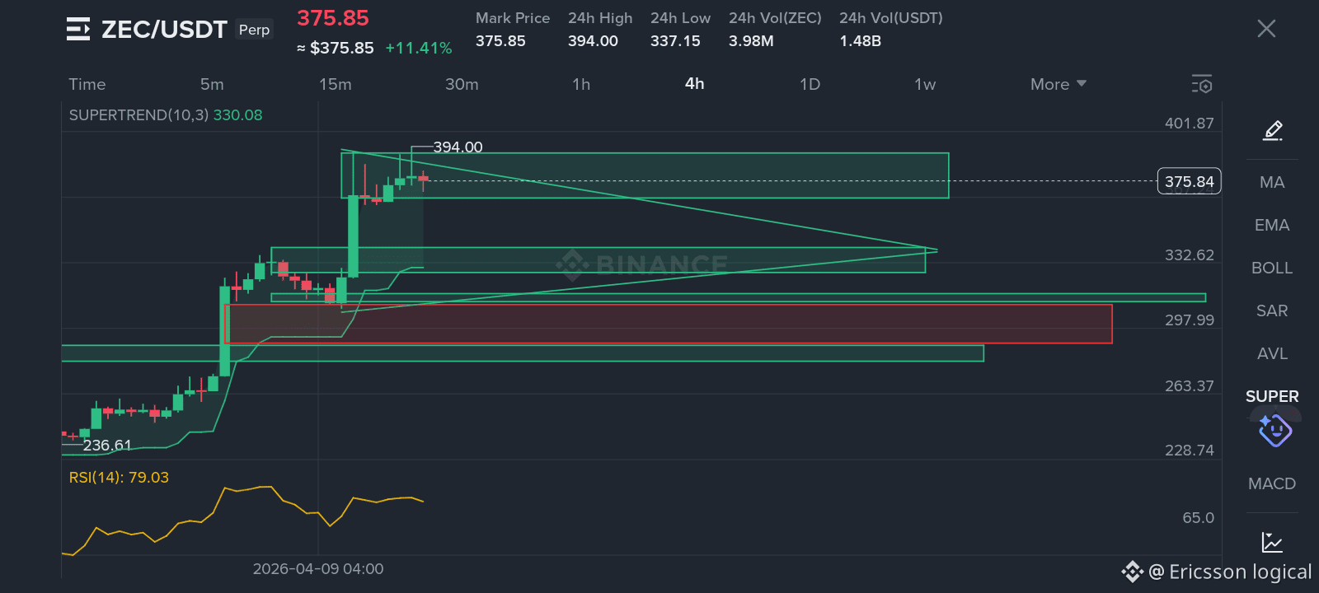Image resolution: width=1319 pixels, height=593 pixels.
Task: Tap the AI assistant robot icon
Action: 1274,430
